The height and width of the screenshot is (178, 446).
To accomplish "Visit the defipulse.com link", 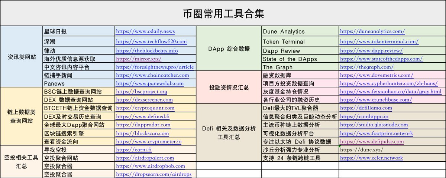I will pos(372,142).
